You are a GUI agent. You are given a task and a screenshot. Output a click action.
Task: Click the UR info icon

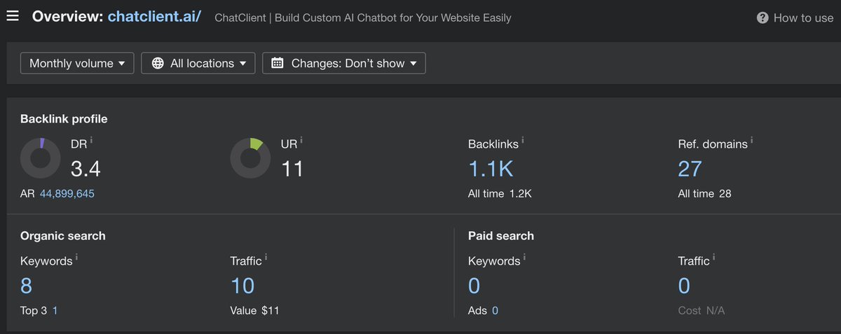301,140
